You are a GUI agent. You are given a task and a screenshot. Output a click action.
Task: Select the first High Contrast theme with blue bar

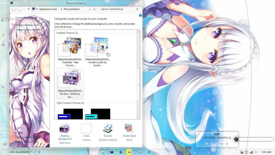point(70,114)
